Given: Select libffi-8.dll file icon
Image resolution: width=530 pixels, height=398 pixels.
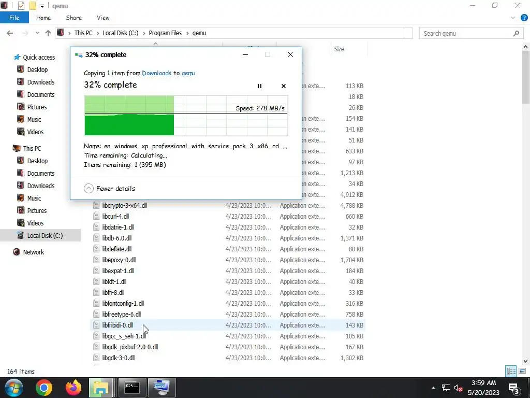Looking at the screenshot, I should click(96, 292).
